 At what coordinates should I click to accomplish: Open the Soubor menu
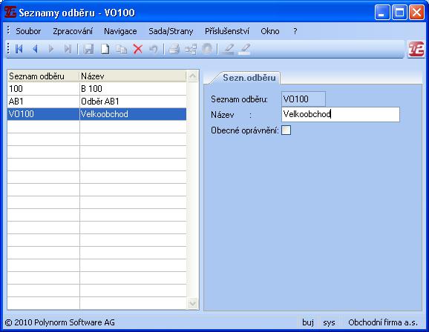tap(28, 31)
